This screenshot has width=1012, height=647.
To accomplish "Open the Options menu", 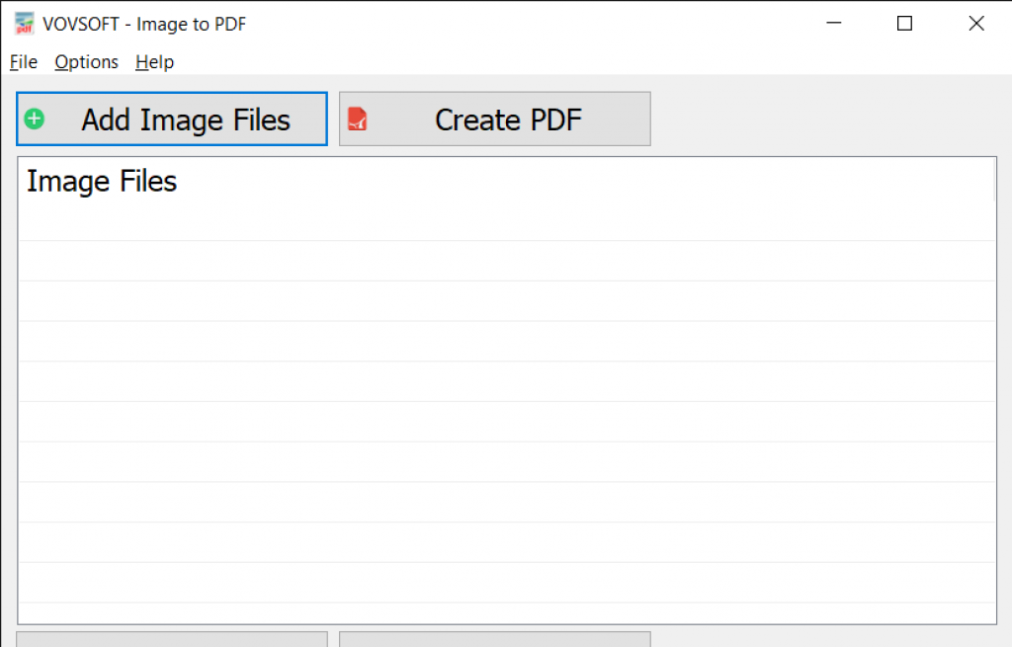I will click(87, 62).
